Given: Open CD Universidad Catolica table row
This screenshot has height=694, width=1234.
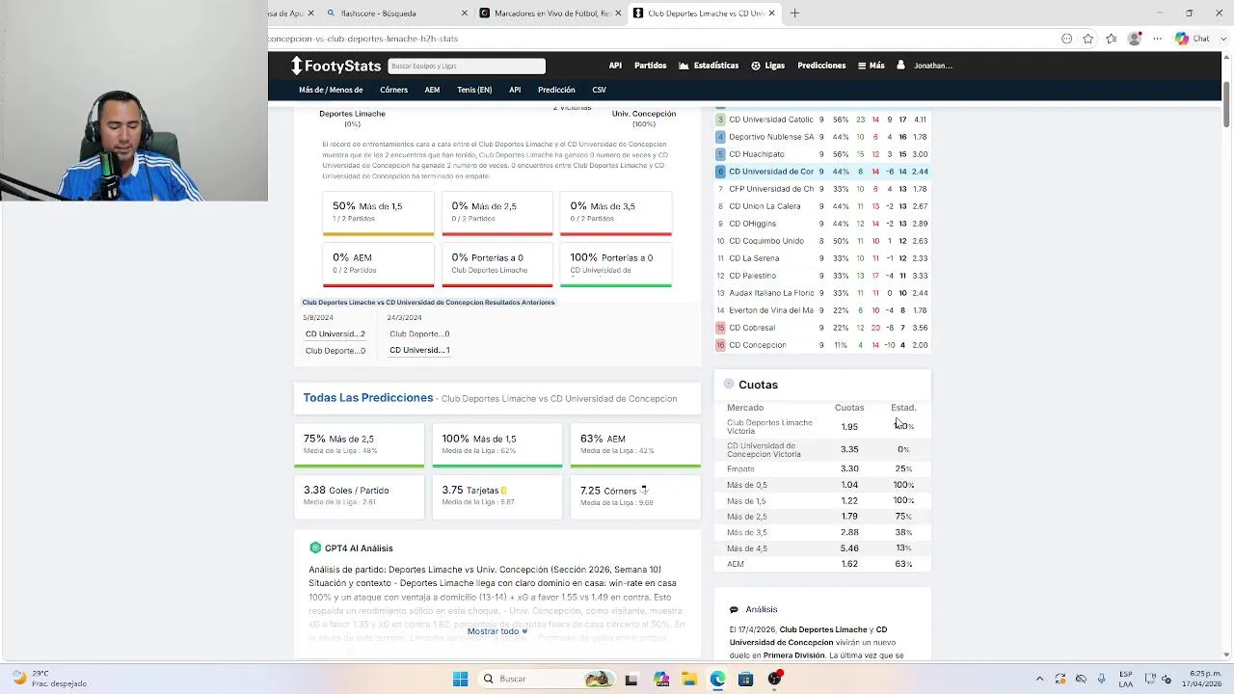Looking at the screenshot, I should click(821, 120).
